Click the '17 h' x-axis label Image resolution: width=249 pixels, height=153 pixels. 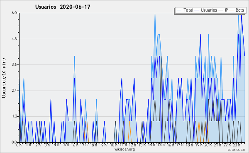pyautogui.click(x=180, y=145)
